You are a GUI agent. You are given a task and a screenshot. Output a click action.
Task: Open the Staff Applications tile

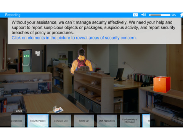107,121
